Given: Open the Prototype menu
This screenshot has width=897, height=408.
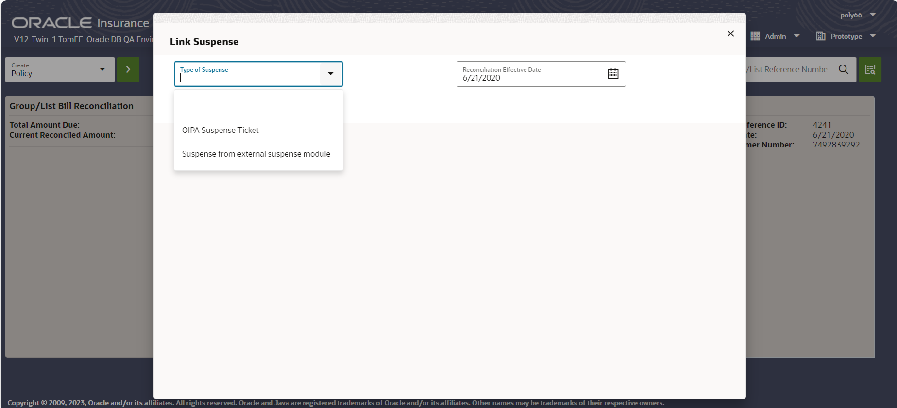Looking at the screenshot, I should (x=846, y=36).
